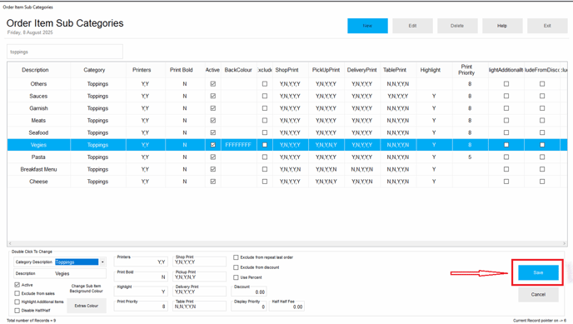Select the Pasta row description
Viewport: 573px width, 324px height.
38,157
